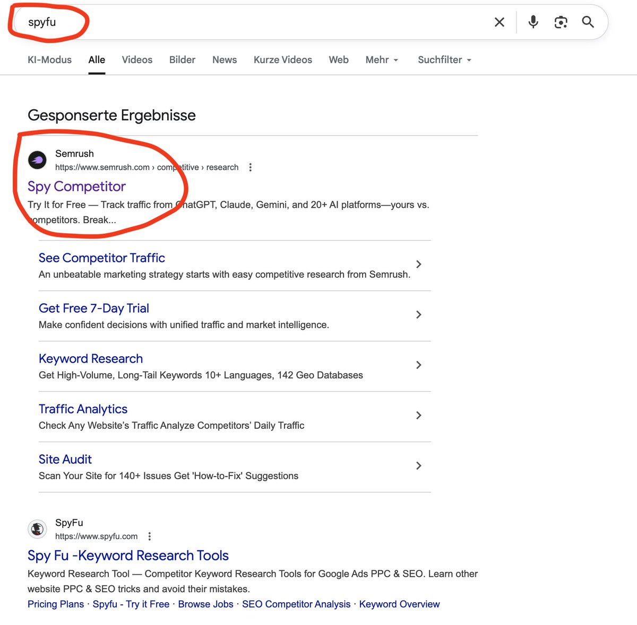The width and height of the screenshot is (637, 625).
Task: Click the semrush.com URL under Semrush
Action: click(x=147, y=168)
